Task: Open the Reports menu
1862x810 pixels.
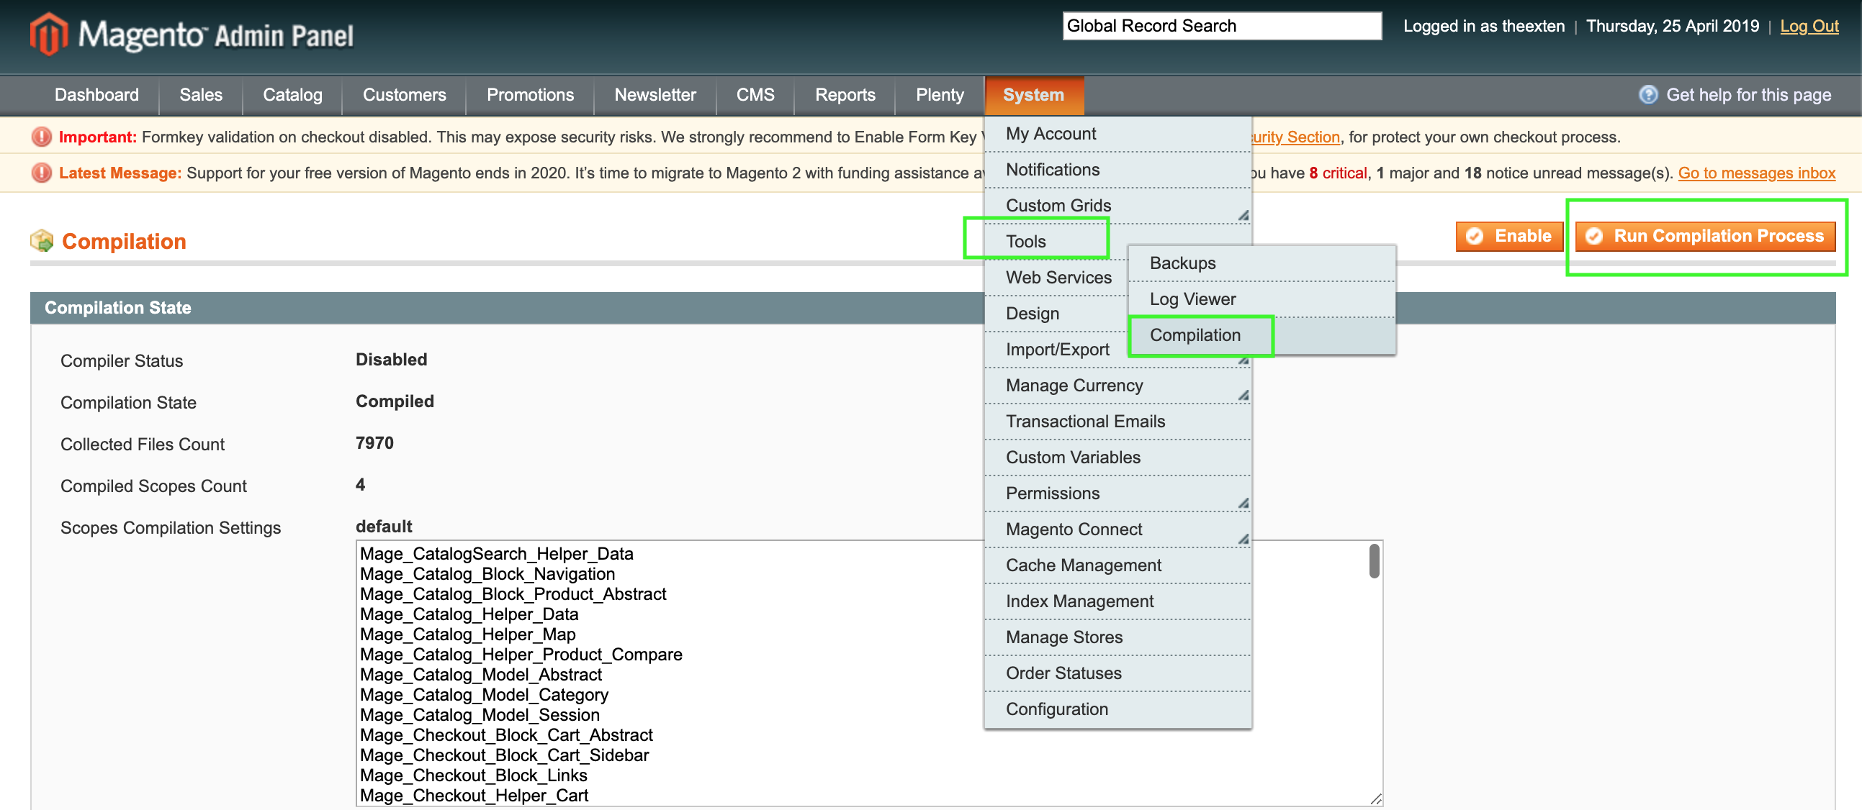Action: 845,94
